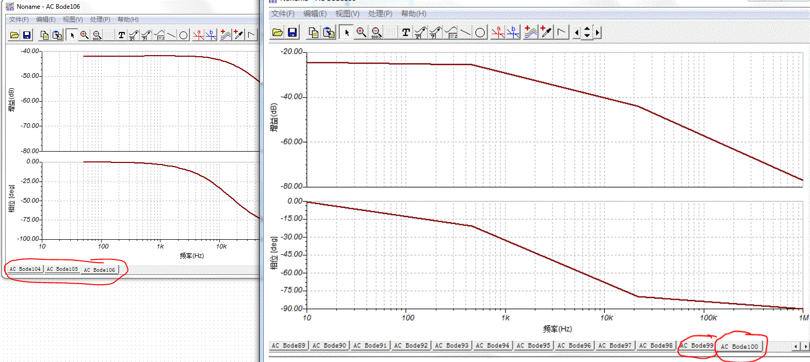Enable cursor 'b' in right window

coord(513,32)
